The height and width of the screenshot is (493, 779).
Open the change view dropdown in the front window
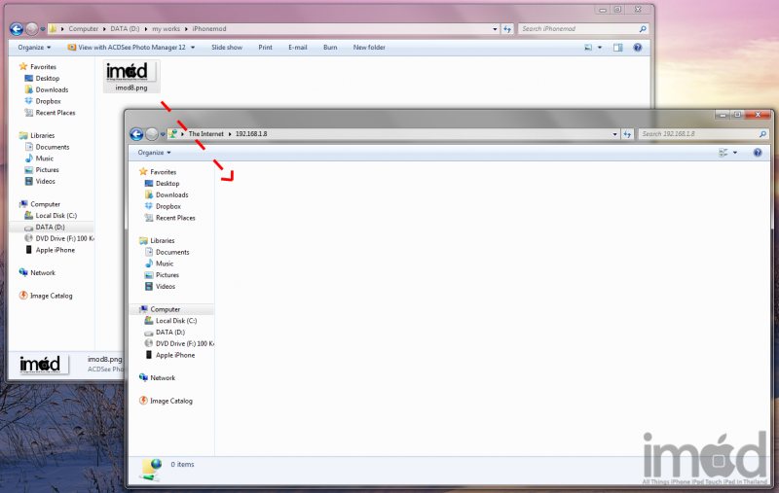735,153
